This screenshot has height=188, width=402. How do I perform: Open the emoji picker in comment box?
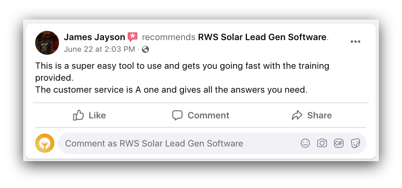pyautogui.click(x=305, y=143)
